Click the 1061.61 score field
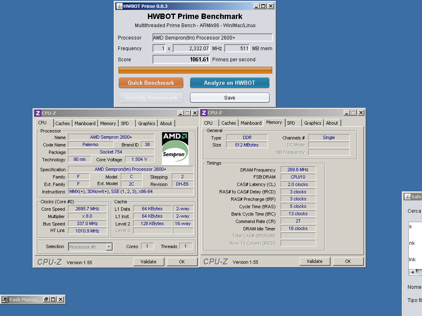Screen dimensions: 422x316 pyautogui.click(x=181, y=59)
